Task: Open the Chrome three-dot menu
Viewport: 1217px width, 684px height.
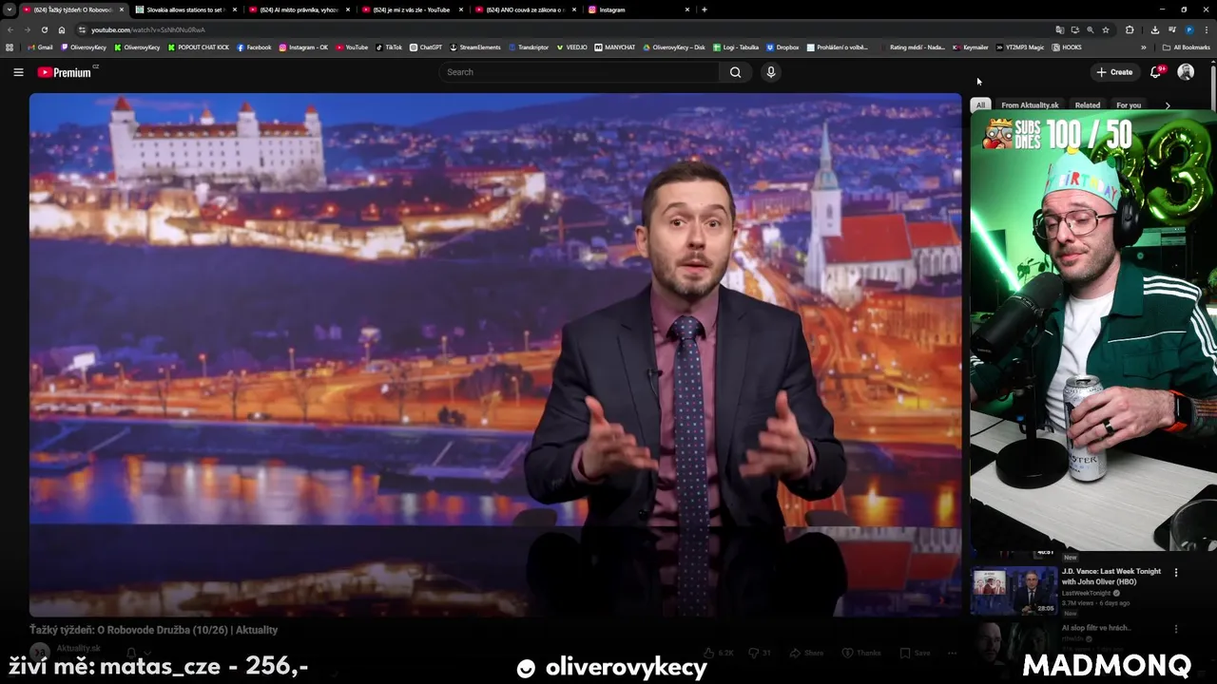Action: point(1207,29)
